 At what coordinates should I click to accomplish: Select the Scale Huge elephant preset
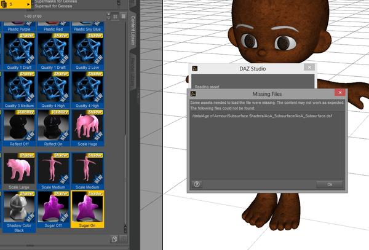pyautogui.click(x=87, y=128)
